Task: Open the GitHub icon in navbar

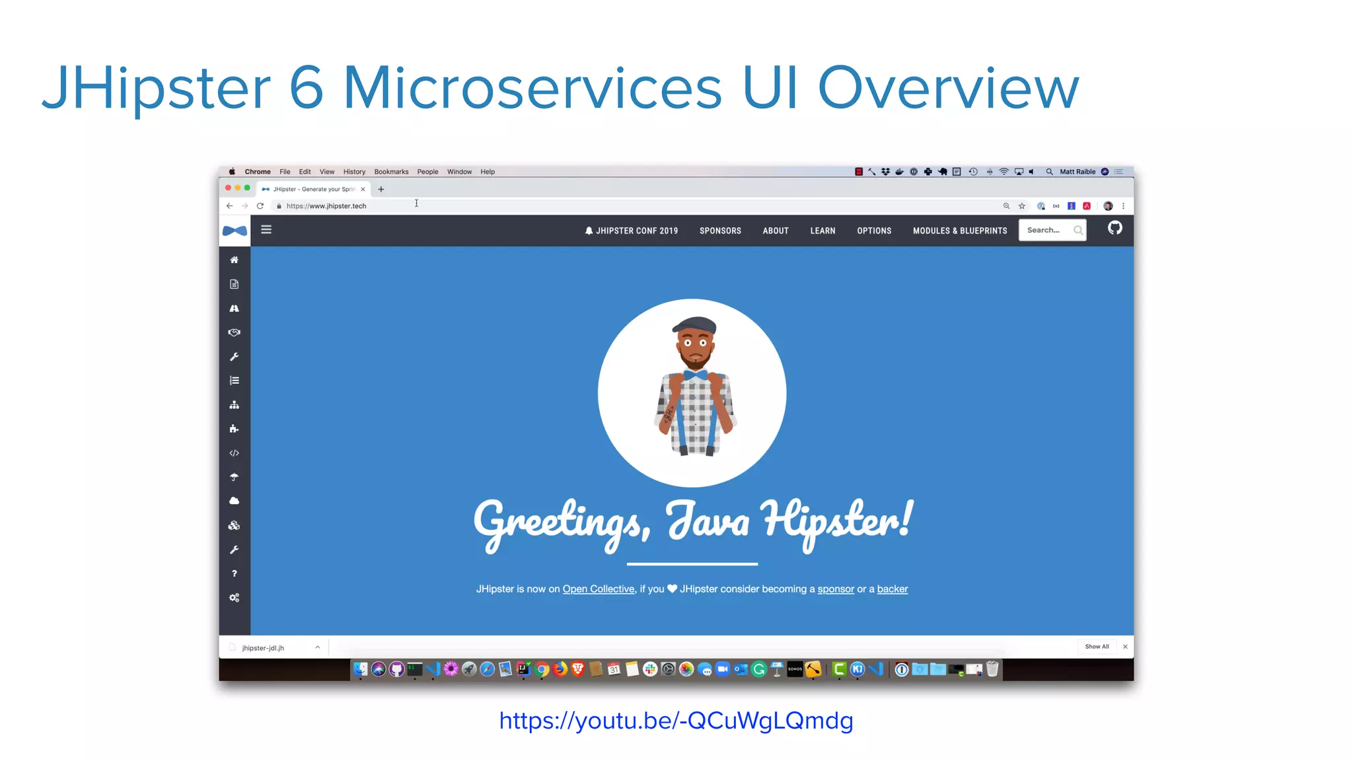Action: [1115, 229]
